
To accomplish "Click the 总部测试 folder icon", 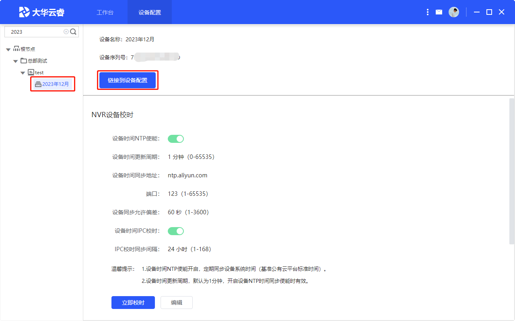I will tap(24, 61).
